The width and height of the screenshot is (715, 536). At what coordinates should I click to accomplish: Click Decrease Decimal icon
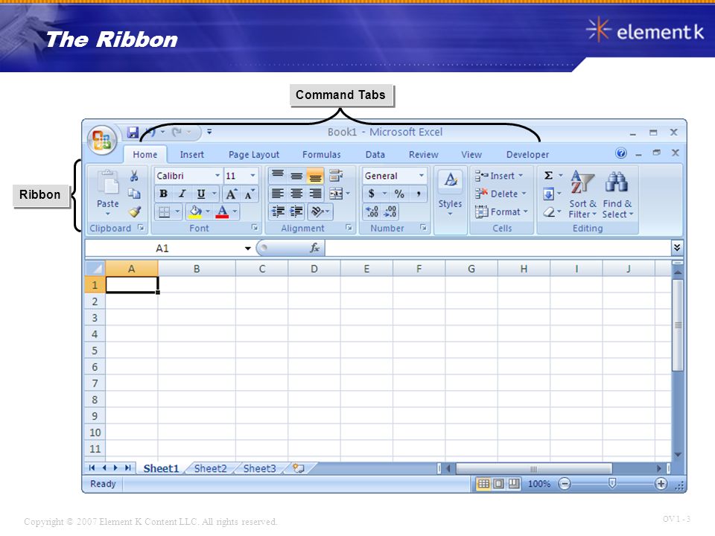[x=391, y=211]
